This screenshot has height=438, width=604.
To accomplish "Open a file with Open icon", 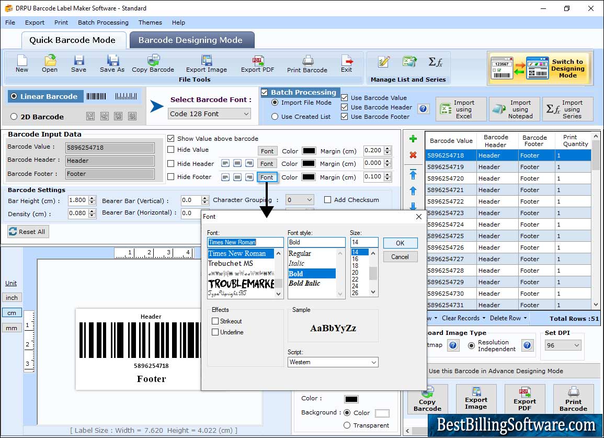I will 50,64.
